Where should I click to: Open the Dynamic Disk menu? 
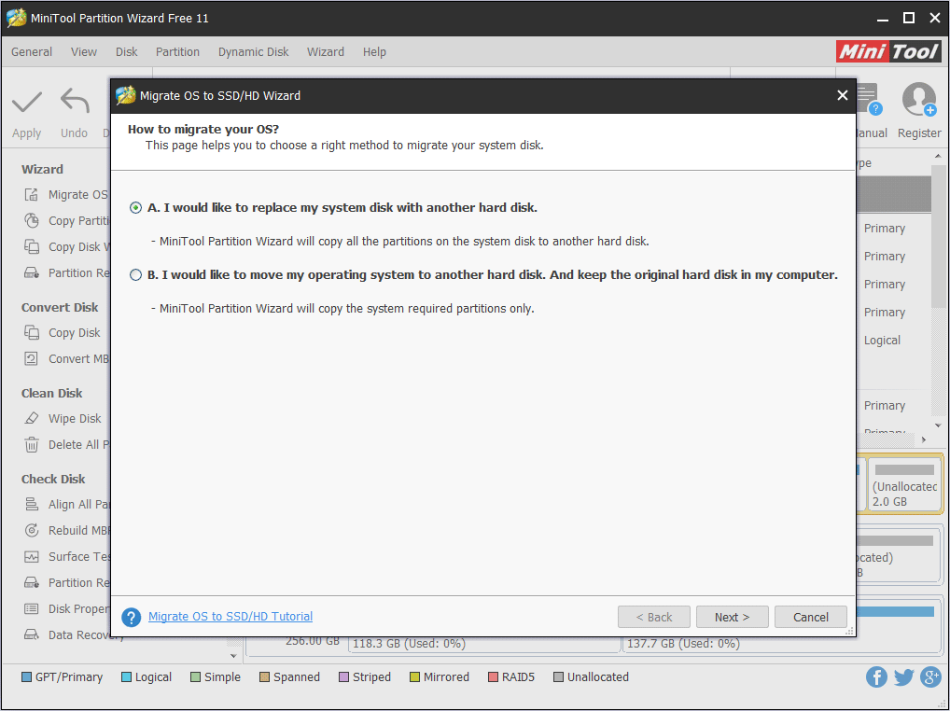(253, 52)
